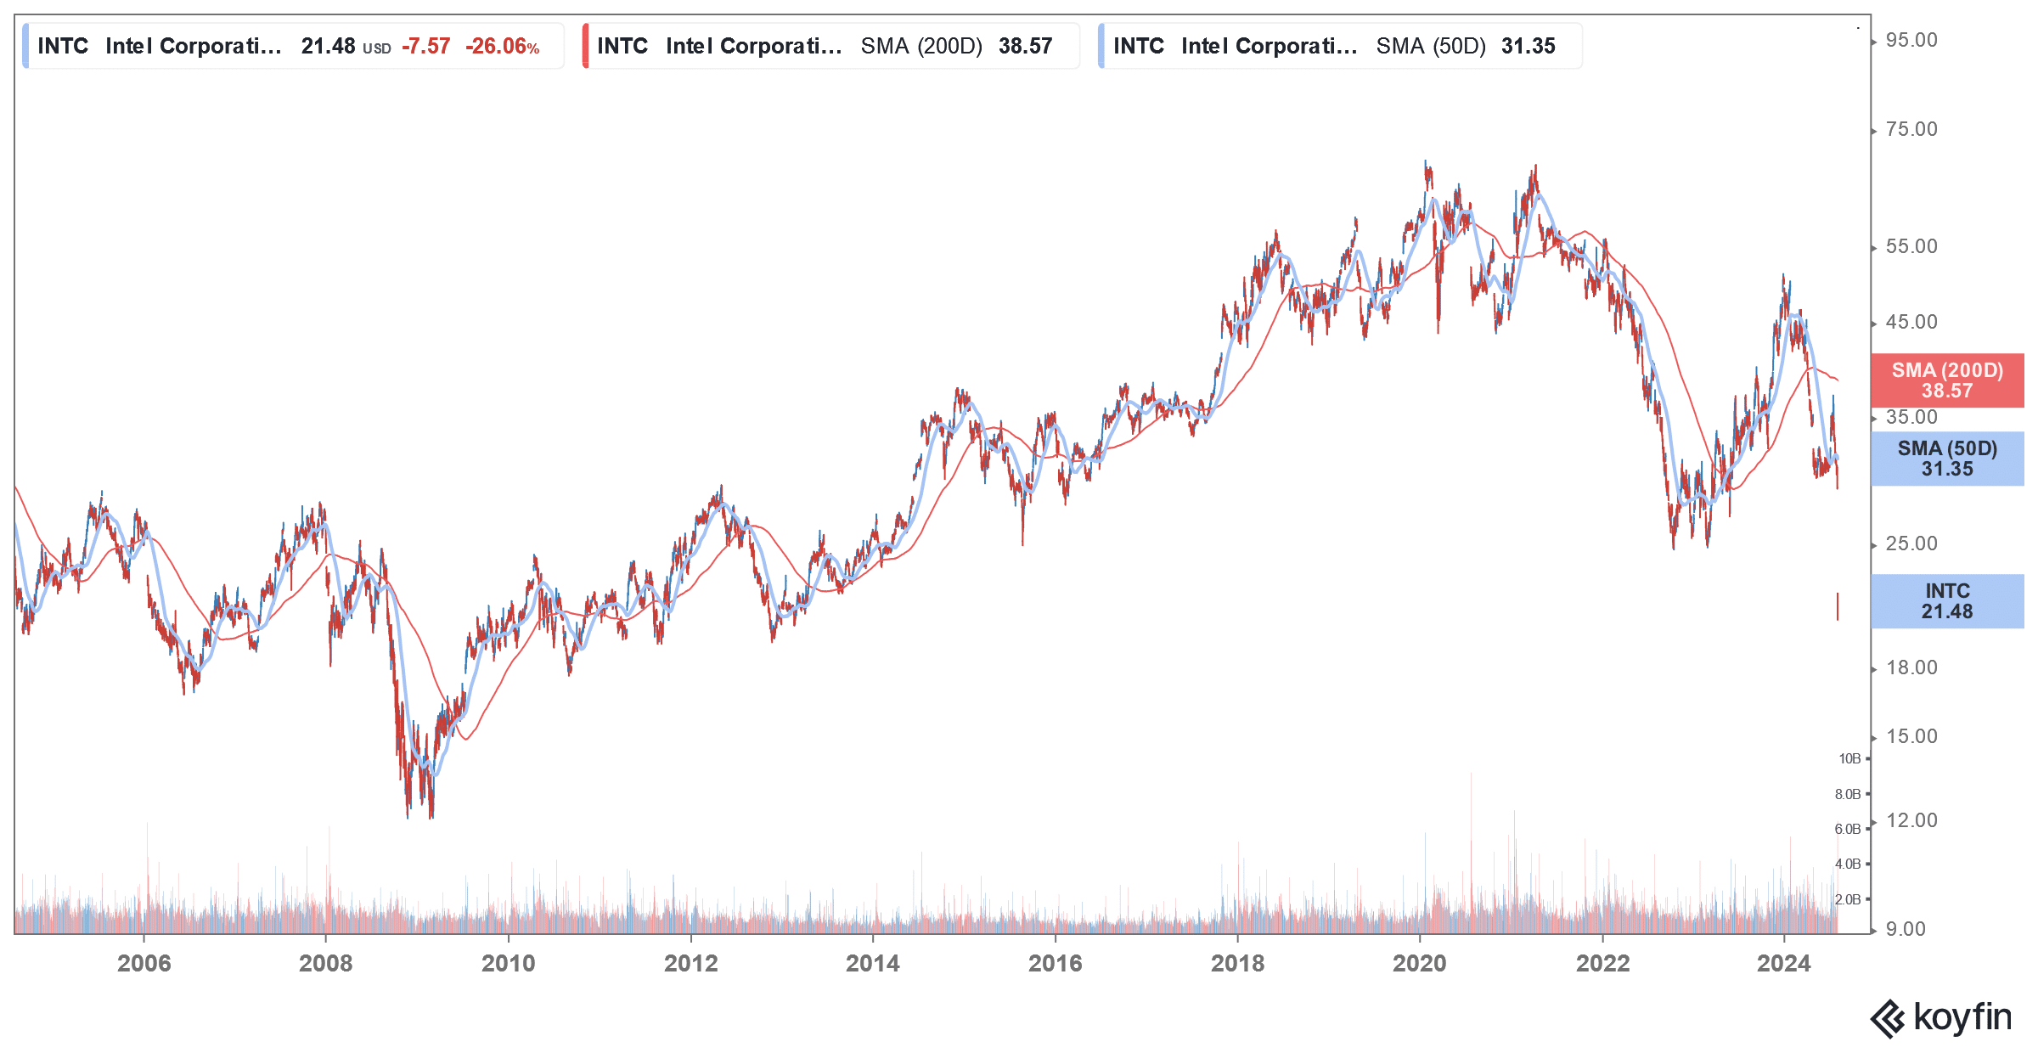
Task: Click the 2006 x-axis label
Action: pyautogui.click(x=144, y=963)
